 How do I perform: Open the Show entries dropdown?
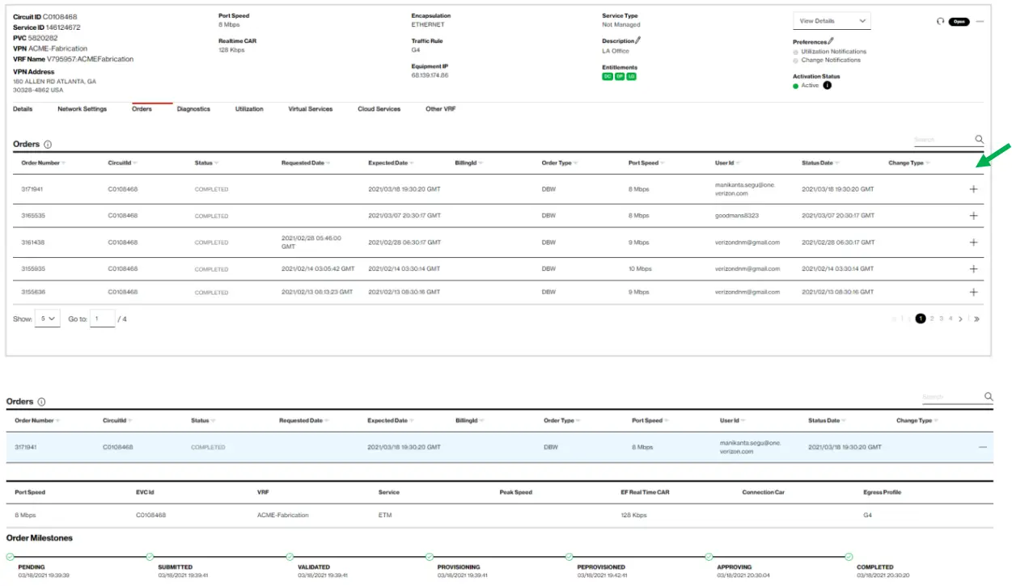pyautogui.click(x=48, y=318)
